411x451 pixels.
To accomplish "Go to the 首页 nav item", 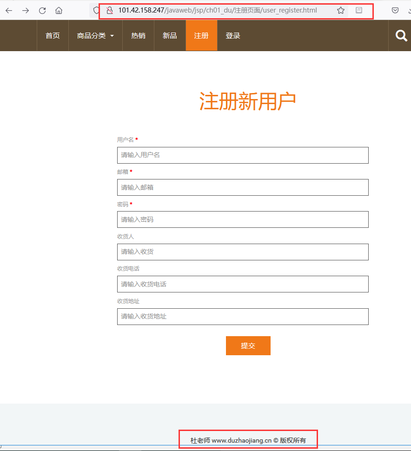I will (x=53, y=36).
